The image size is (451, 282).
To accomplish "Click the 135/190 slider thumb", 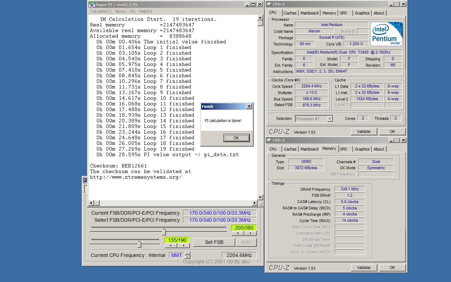I will point(139,244).
